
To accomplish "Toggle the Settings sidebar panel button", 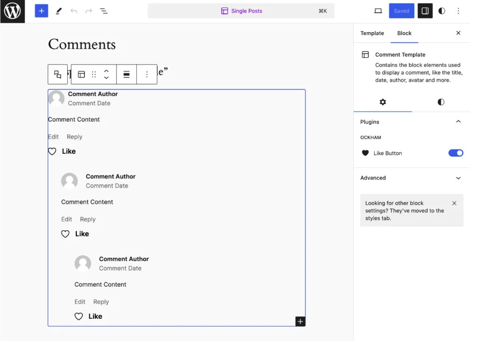I will tap(425, 11).
